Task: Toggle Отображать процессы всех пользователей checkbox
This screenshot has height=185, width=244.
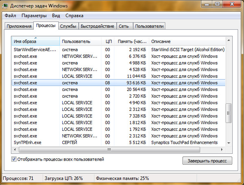Action: pyautogui.click(x=14, y=159)
